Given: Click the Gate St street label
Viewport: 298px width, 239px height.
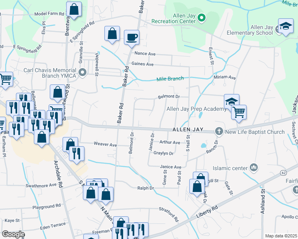Looking at the screenshot, I should point(229,188).
